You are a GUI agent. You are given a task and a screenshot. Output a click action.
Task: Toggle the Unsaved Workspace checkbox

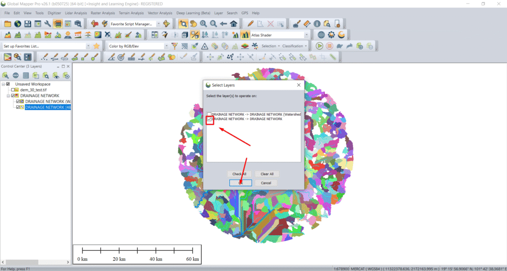click(x=8, y=84)
